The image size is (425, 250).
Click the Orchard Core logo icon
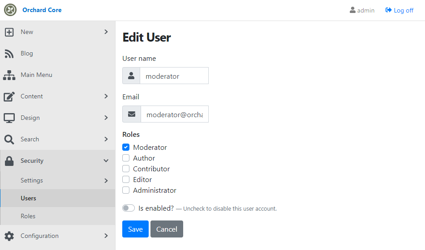(x=10, y=10)
